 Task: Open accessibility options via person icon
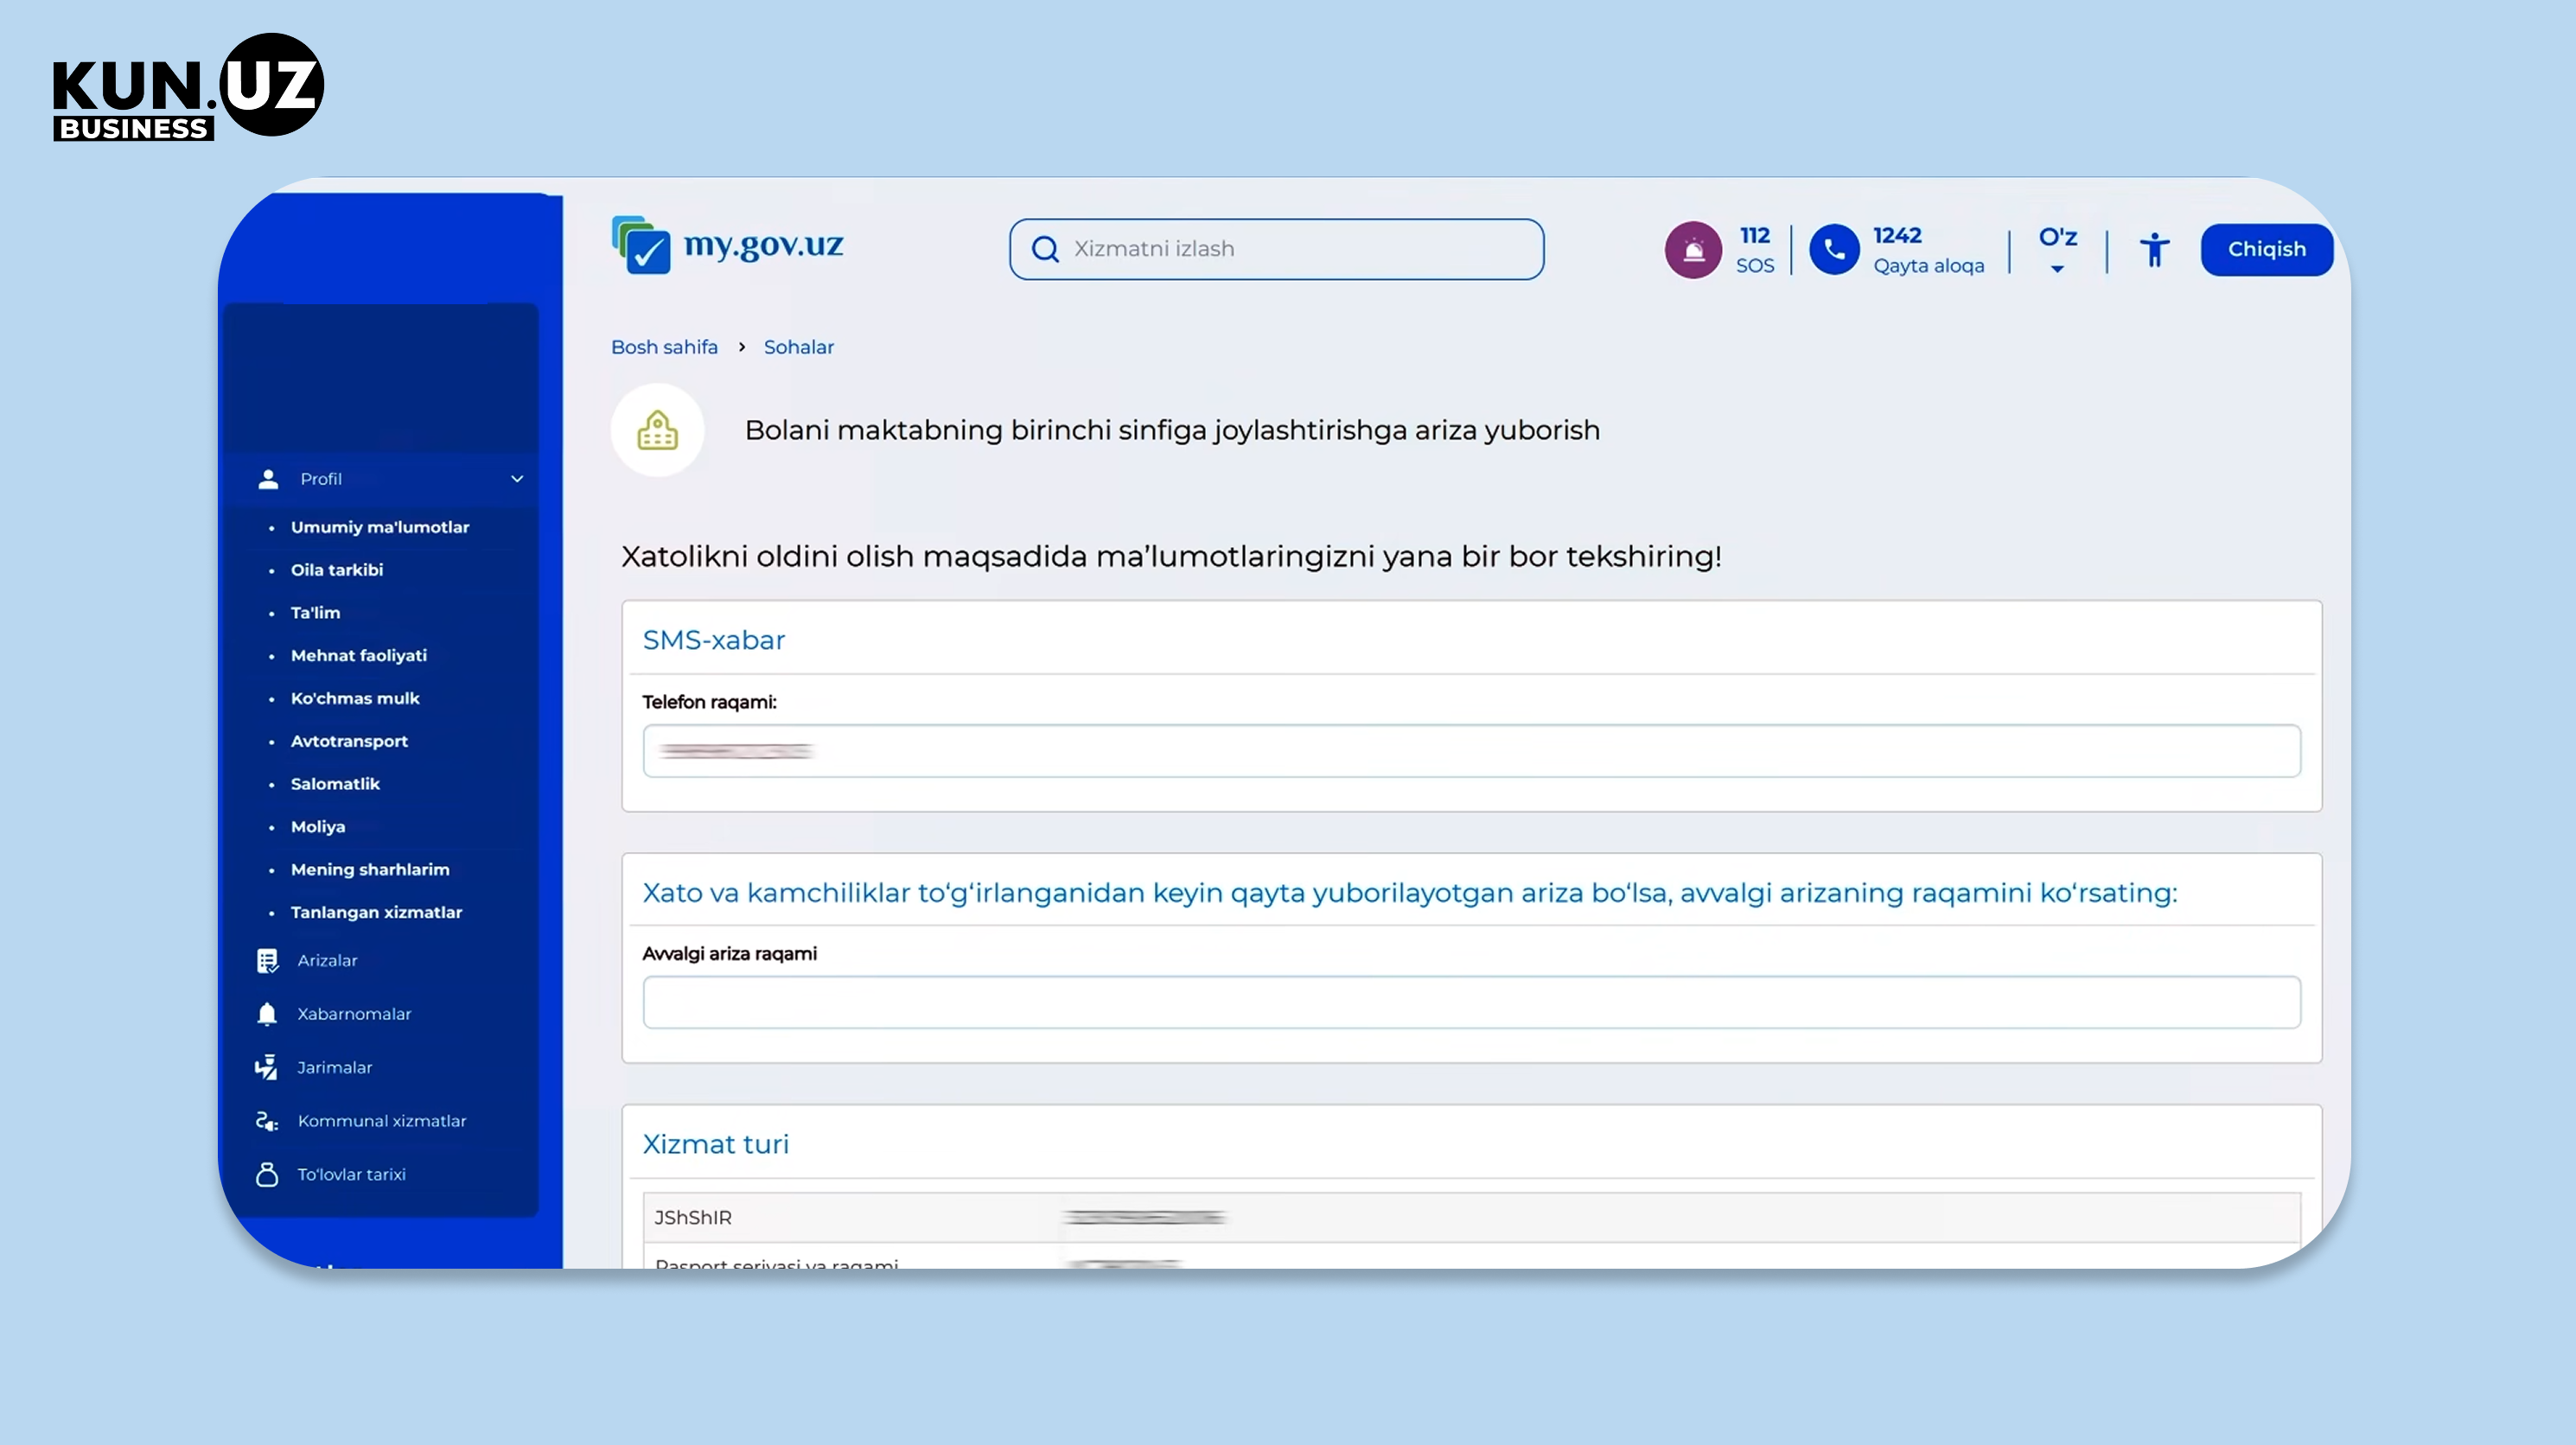click(2154, 249)
